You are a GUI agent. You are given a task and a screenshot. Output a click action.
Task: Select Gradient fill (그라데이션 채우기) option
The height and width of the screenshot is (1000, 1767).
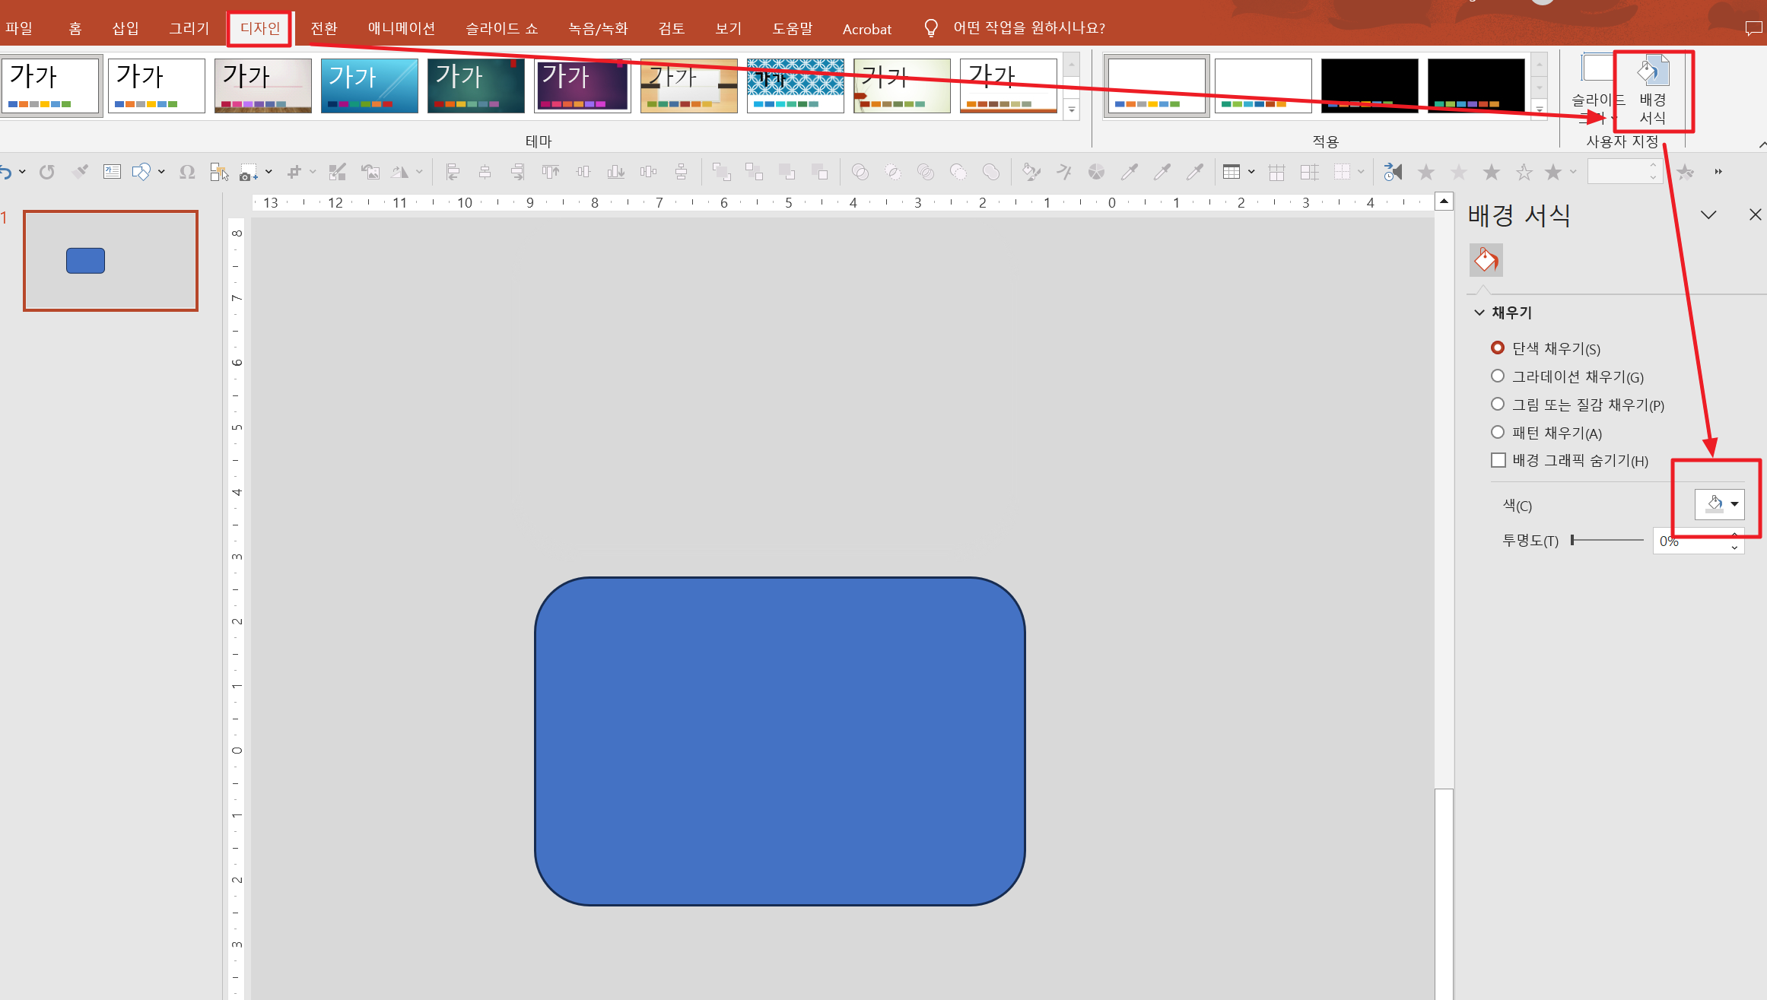click(x=1498, y=376)
